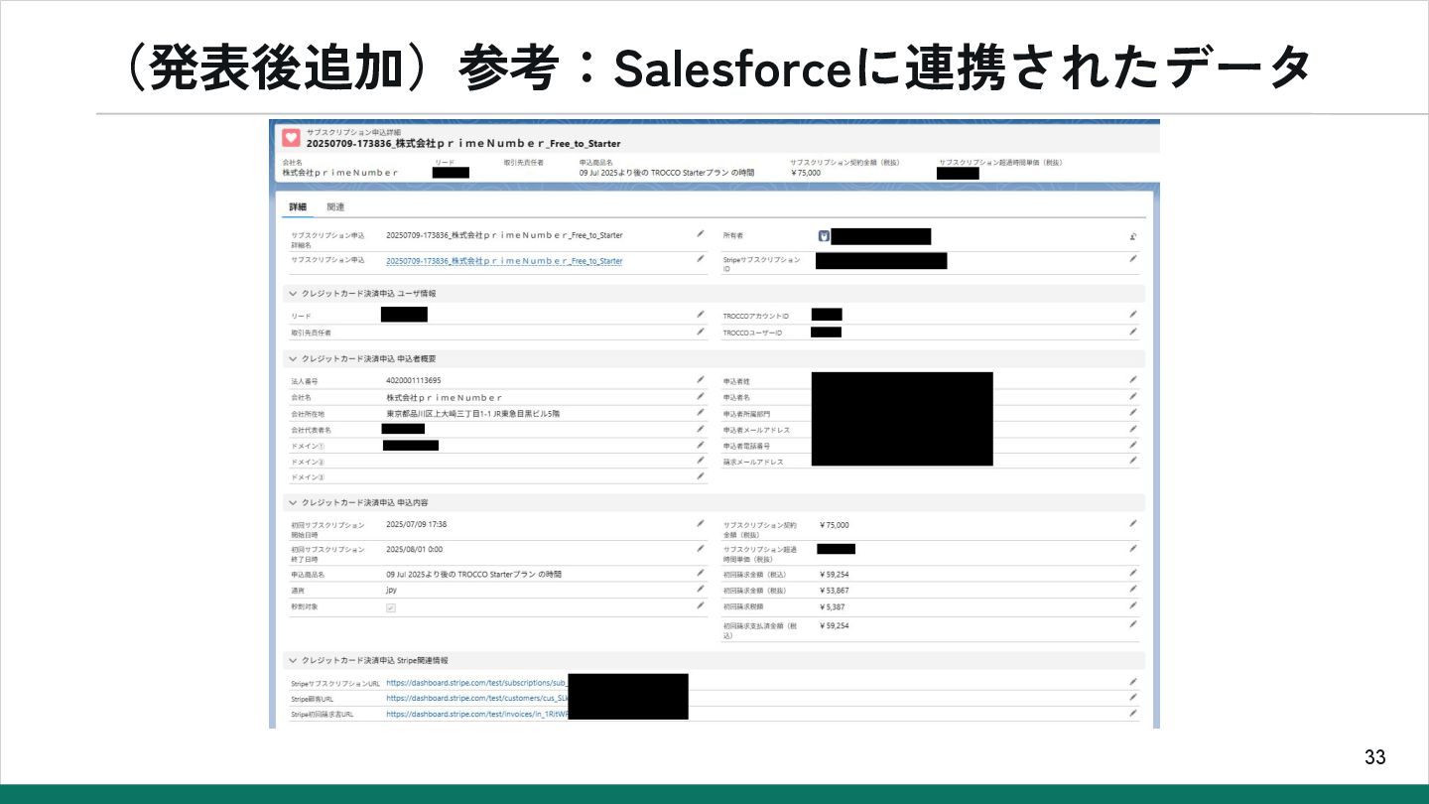The width and height of the screenshot is (1429, 804).
Task: Collapse クレジットカード決済申込 ユーザ情報 section
Action: [x=293, y=294]
